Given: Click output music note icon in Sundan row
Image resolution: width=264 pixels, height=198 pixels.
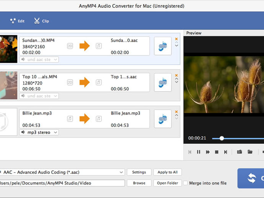Looking at the screenshot, I should 99,46.
